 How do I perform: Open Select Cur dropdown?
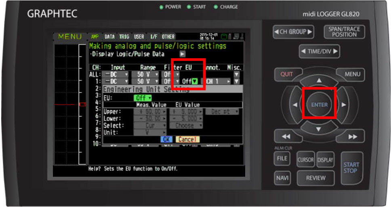[x=150, y=125]
